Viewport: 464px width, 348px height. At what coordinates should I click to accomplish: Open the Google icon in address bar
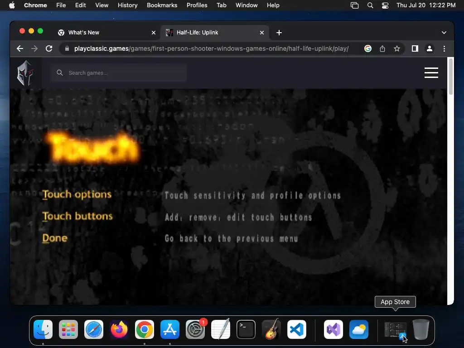(368, 48)
